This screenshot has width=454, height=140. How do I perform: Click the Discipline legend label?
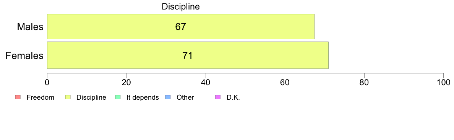pos(91,97)
